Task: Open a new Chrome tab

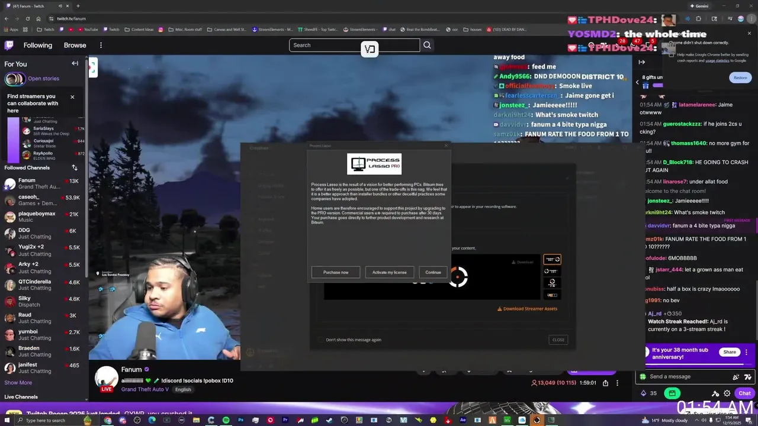Action: pyautogui.click(x=78, y=6)
